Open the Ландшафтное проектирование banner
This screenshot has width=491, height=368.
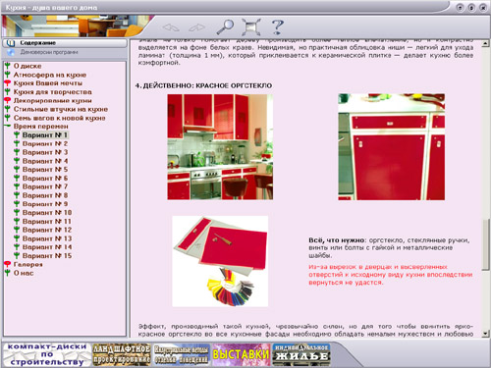122,354
